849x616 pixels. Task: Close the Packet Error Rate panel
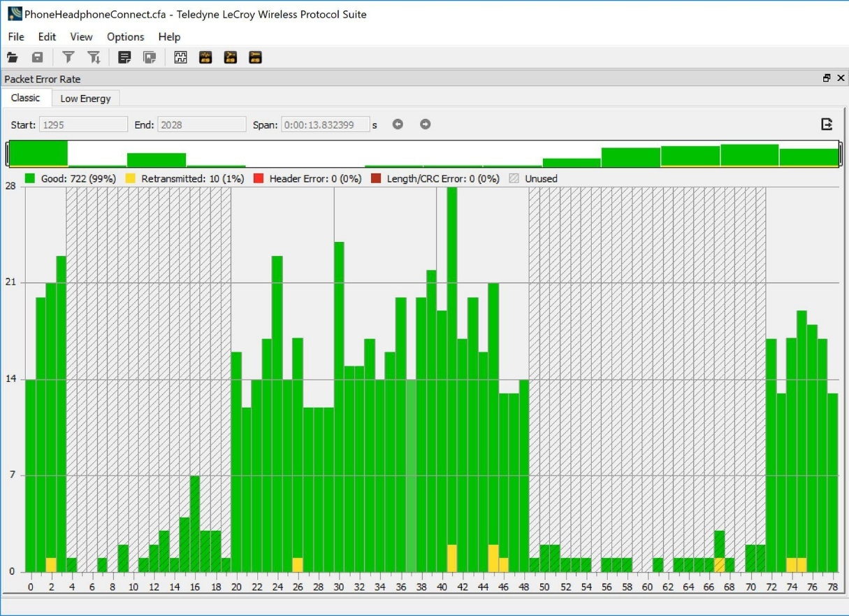pyautogui.click(x=841, y=78)
